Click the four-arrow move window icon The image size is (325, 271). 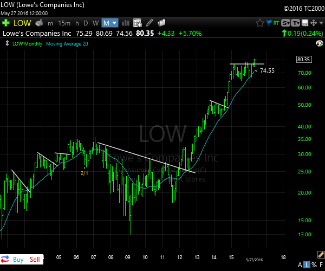coord(314,23)
